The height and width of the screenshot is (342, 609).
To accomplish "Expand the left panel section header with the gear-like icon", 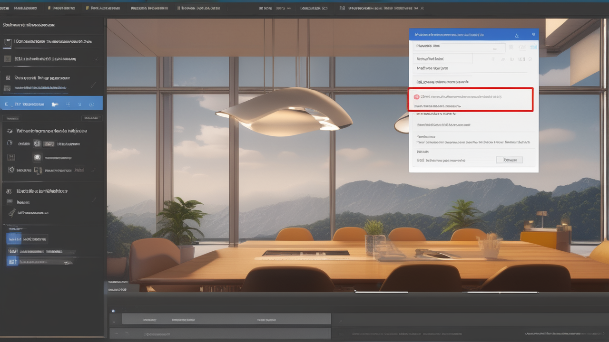I will click(48, 131).
